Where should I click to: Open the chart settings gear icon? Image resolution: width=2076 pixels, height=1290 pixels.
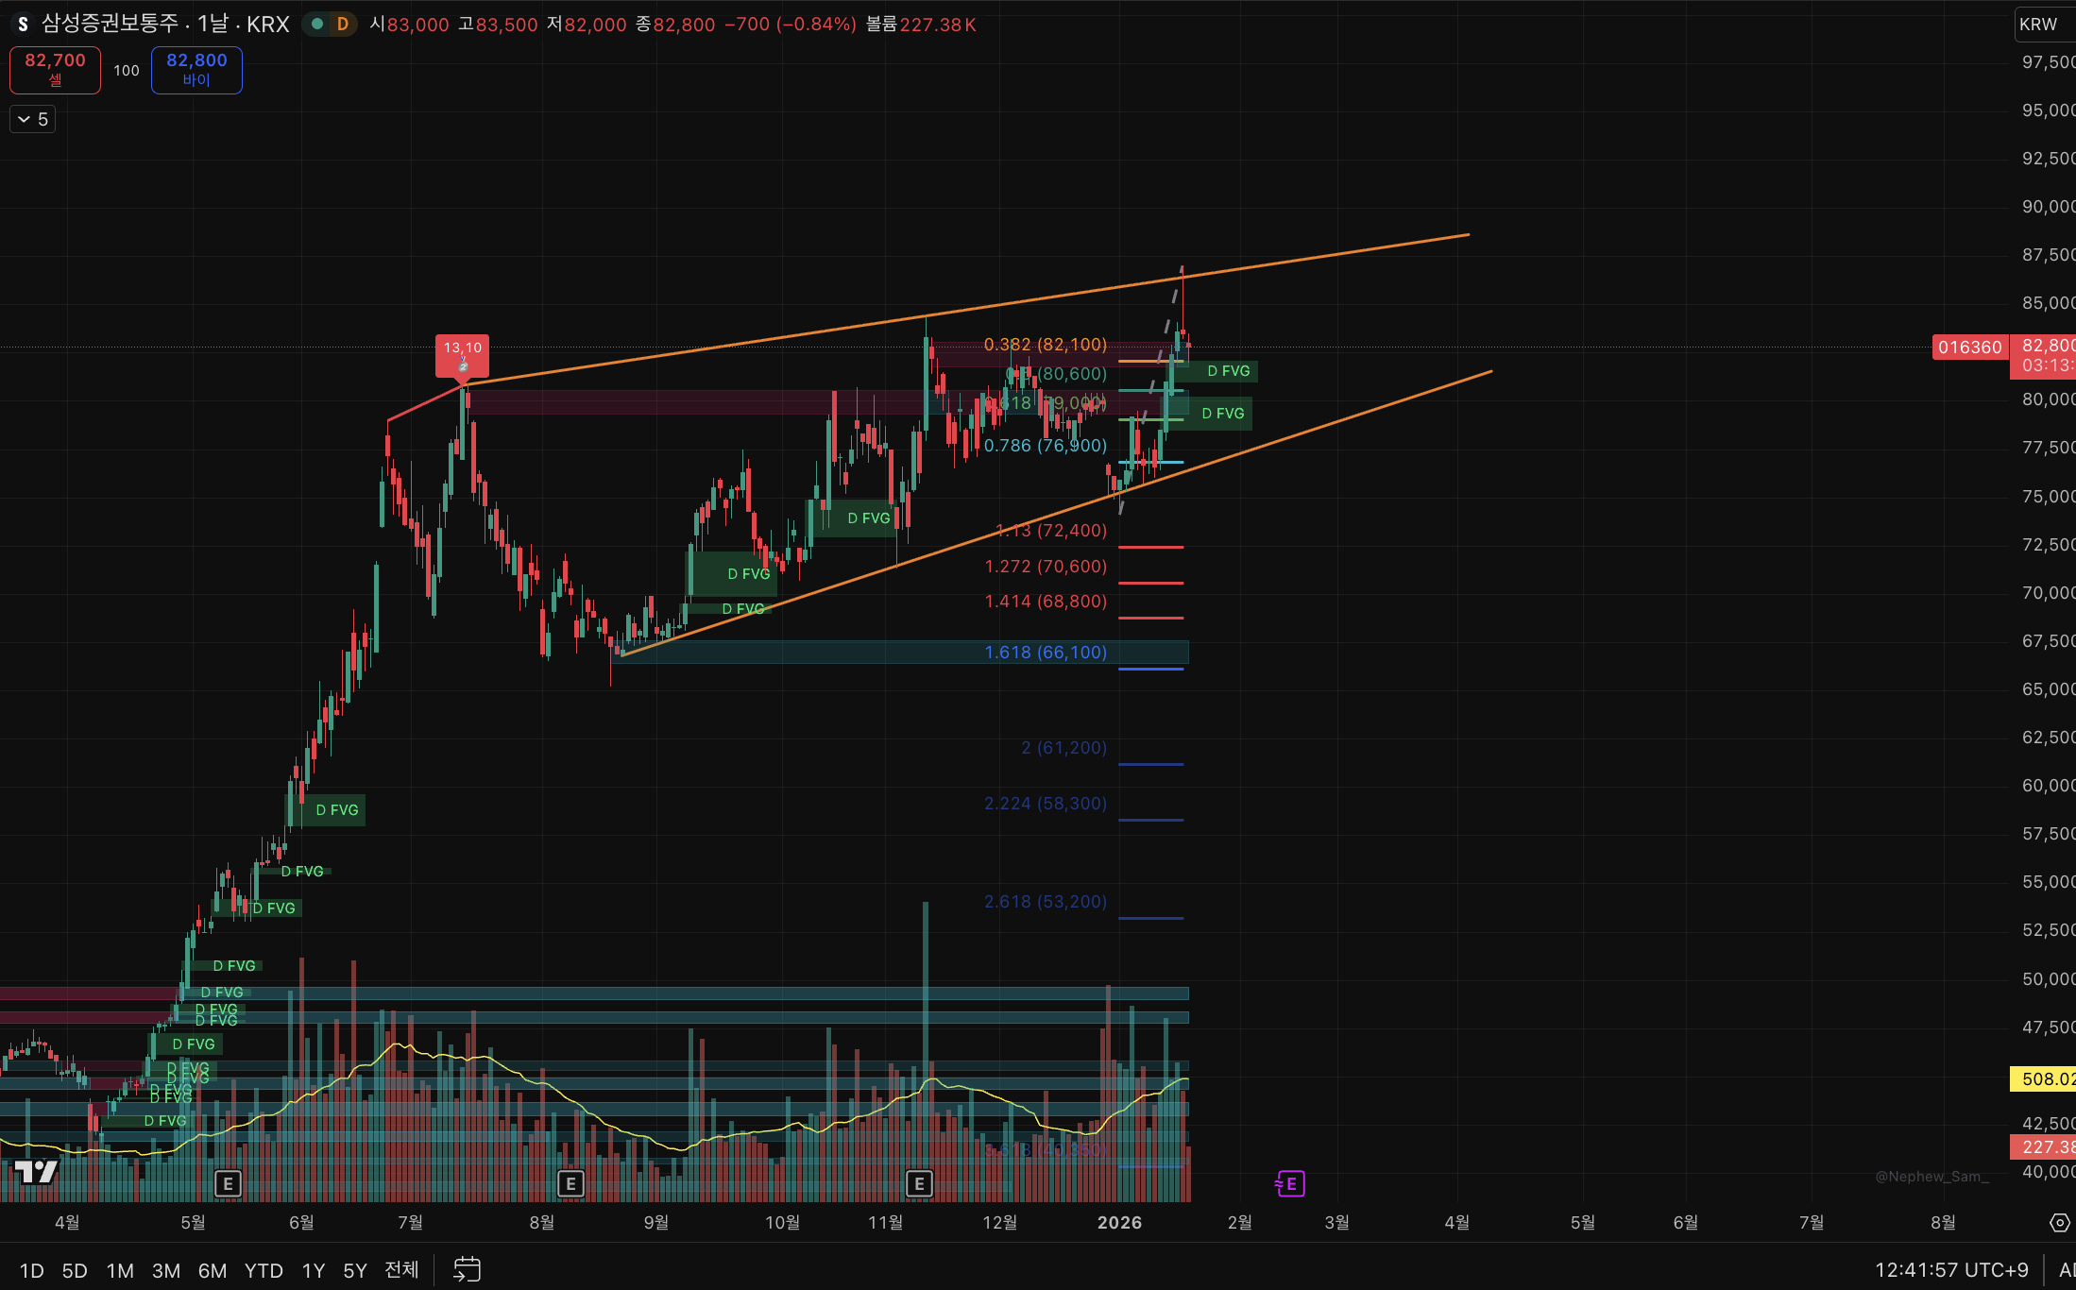pyautogui.click(x=2060, y=1223)
